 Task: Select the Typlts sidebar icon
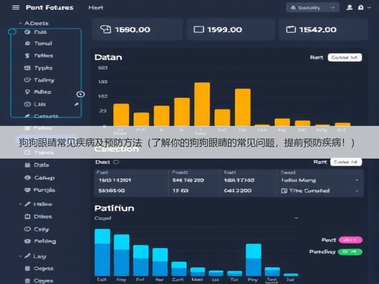[27, 68]
